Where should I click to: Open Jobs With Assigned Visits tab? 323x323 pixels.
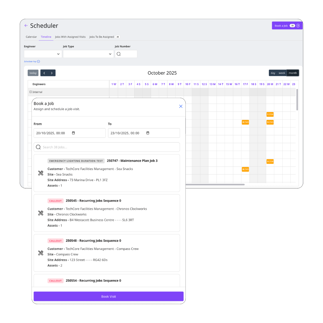pyautogui.click(x=70, y=37)
